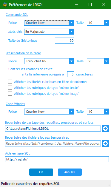This screenshot has width=111, height=187.
Task: Expand the table presentation Taille 9 dropdown
Action: [106, 61]
